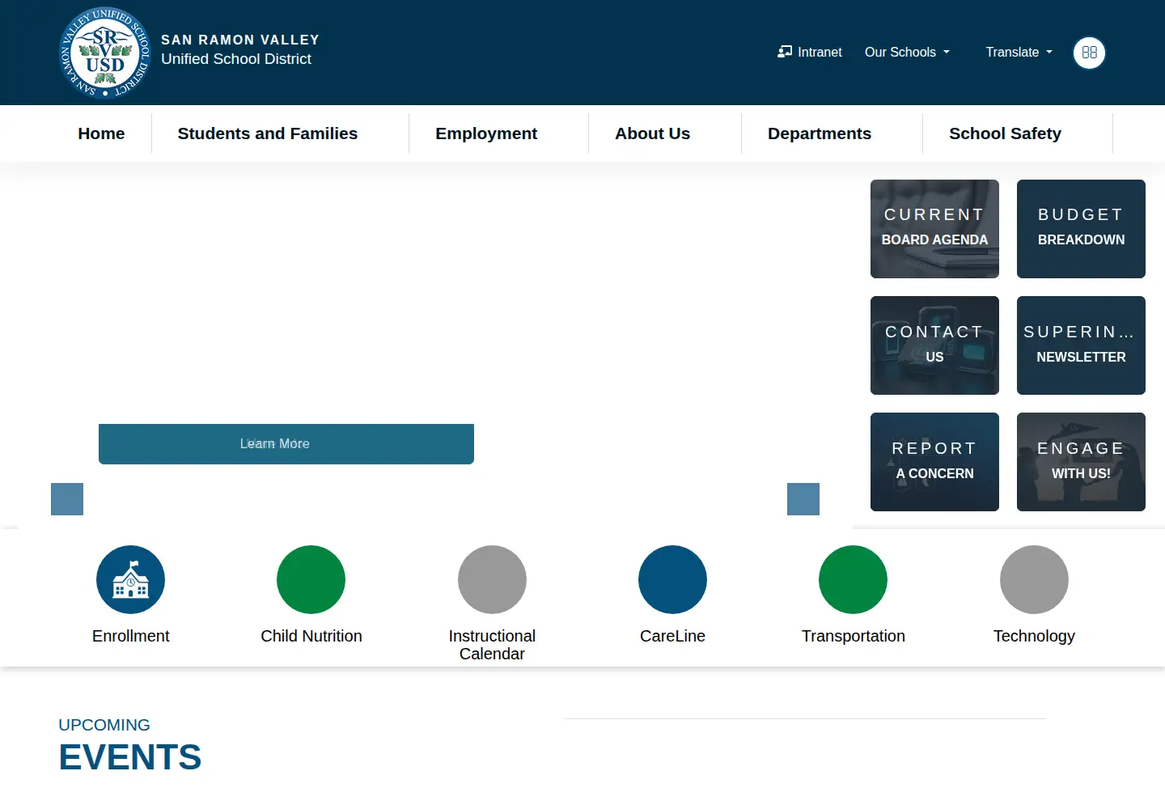Open the Superintendent Newsletter tile

click(x=1081, y=345)
